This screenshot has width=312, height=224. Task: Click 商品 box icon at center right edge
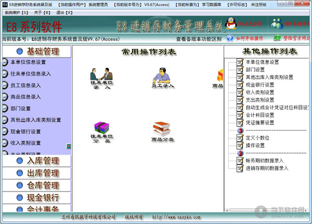tap(218, 78)
